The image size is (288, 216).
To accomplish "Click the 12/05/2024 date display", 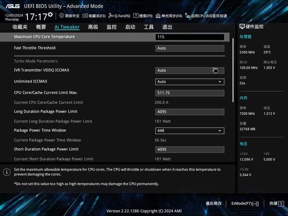I will coord(14,15).
